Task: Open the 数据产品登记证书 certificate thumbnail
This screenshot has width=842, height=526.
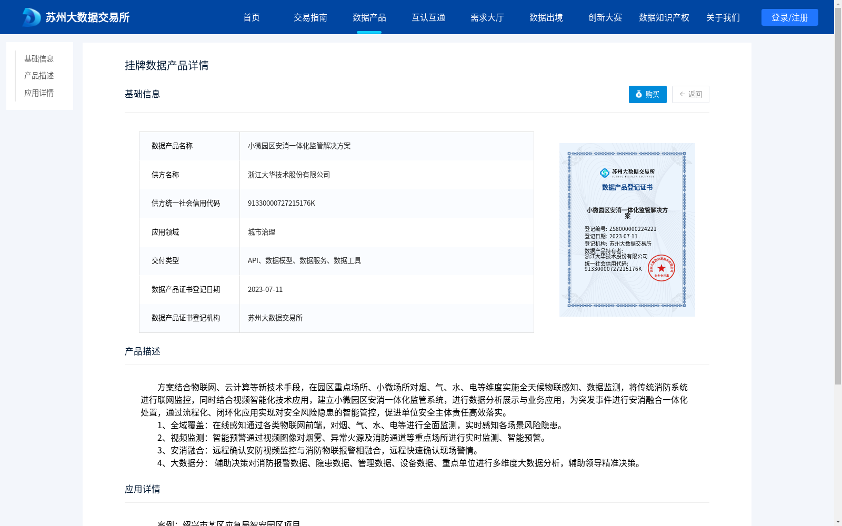Action: tap(627, 230)
